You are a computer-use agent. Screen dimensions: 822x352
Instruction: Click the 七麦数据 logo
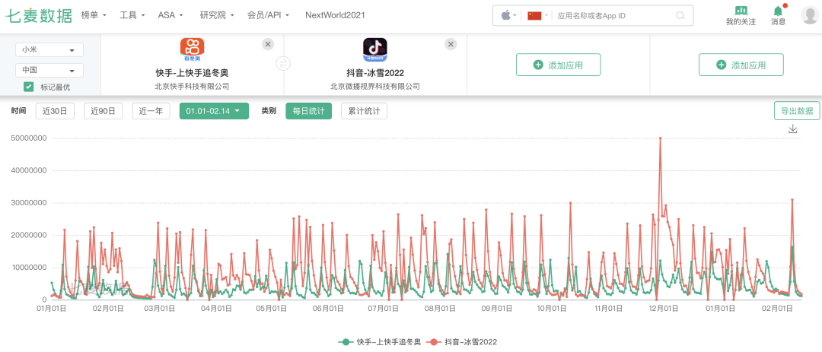tap(39, 16)
